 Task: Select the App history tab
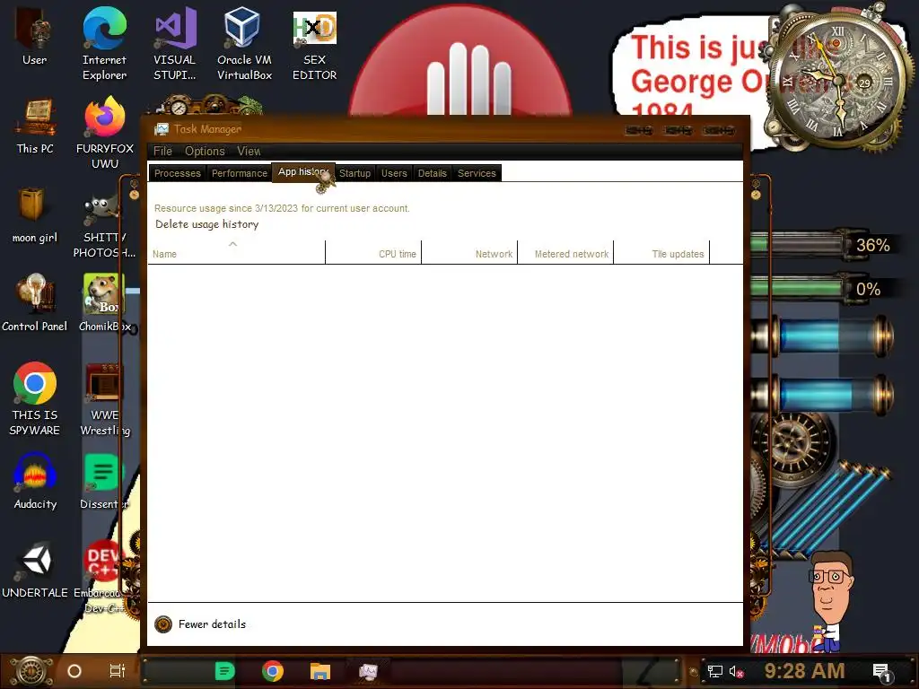(x=303, y=172)
